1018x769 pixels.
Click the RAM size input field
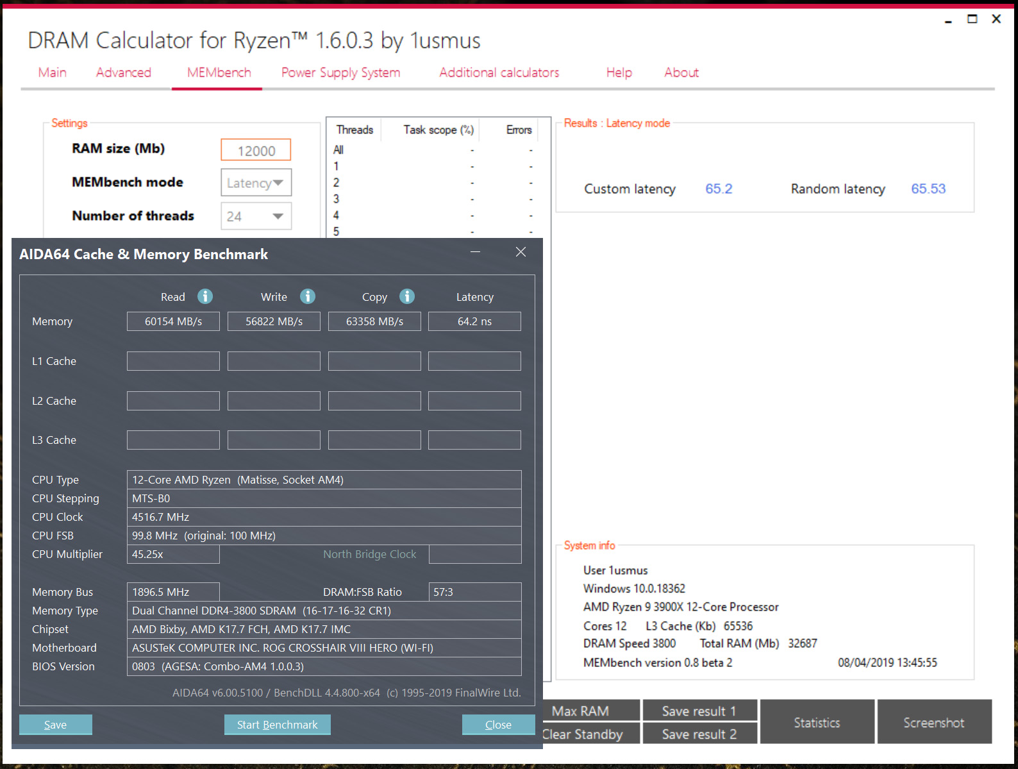(x=256, y=150)
